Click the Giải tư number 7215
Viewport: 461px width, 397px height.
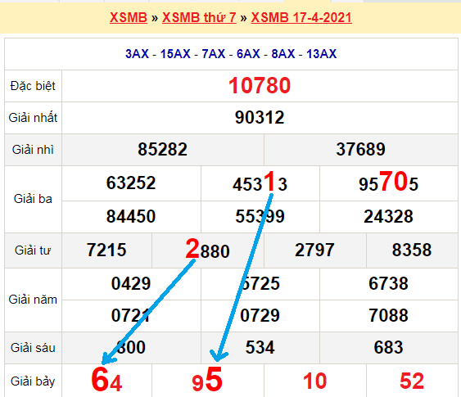[106, 250]
